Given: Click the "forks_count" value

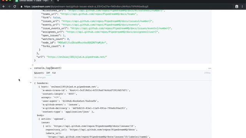Looking at the screenshot, I should 63,46.
